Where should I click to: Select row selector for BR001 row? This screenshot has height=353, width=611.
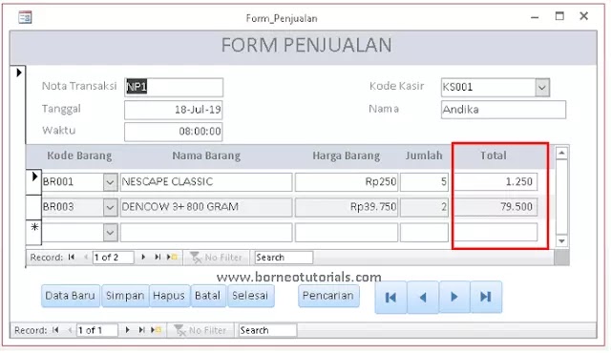click(x=34, y=182)
